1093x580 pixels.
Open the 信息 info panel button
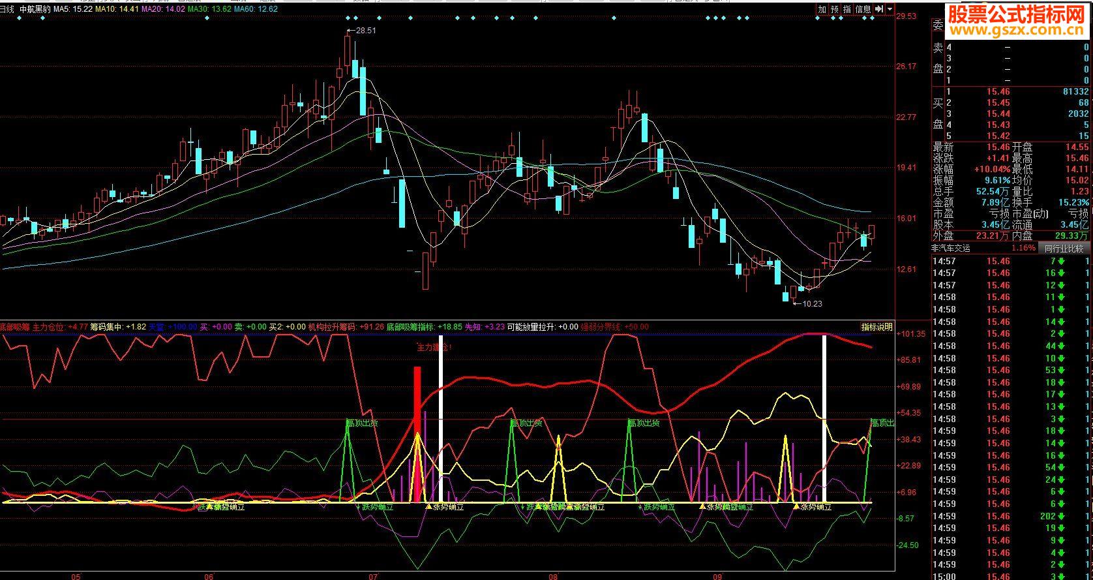click(863, 9)
